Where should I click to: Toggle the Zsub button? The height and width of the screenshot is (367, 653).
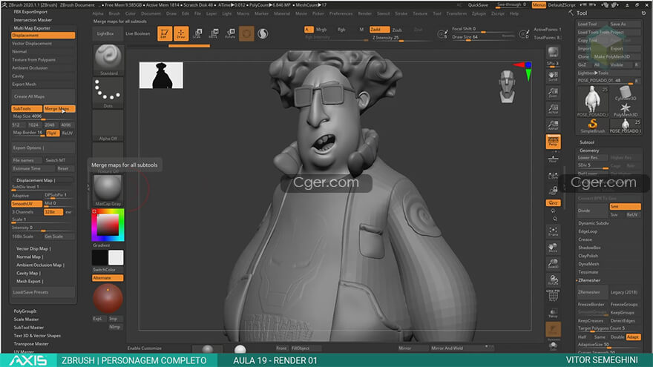[397, 30]
